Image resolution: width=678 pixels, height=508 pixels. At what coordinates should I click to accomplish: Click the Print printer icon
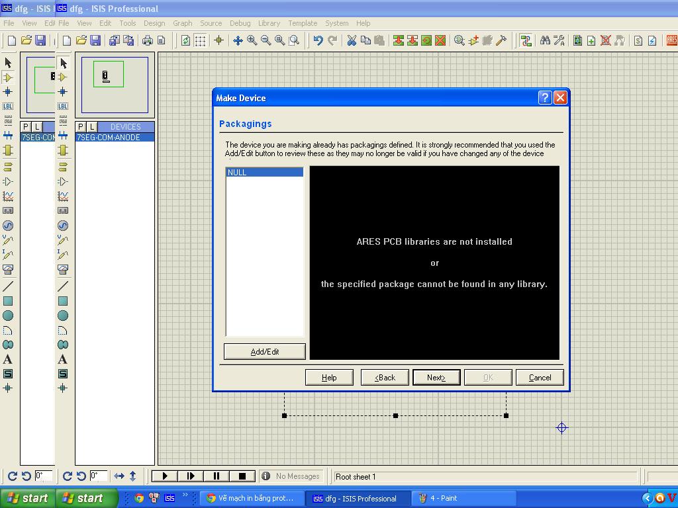tap(148, 40)
